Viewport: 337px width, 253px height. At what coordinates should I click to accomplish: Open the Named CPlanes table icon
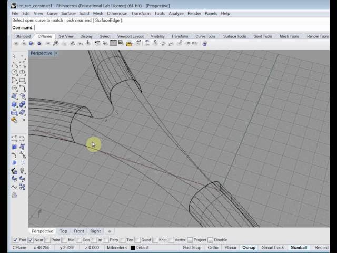[113, 43]
